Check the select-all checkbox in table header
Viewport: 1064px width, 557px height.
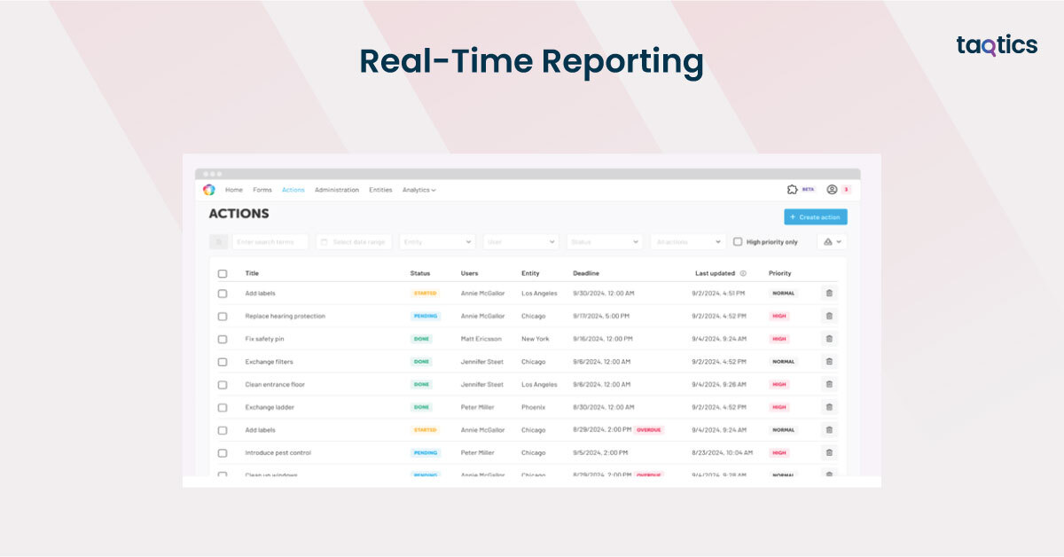223,273
